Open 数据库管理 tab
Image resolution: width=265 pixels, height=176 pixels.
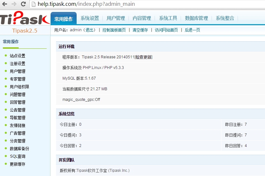coord(196,18)
